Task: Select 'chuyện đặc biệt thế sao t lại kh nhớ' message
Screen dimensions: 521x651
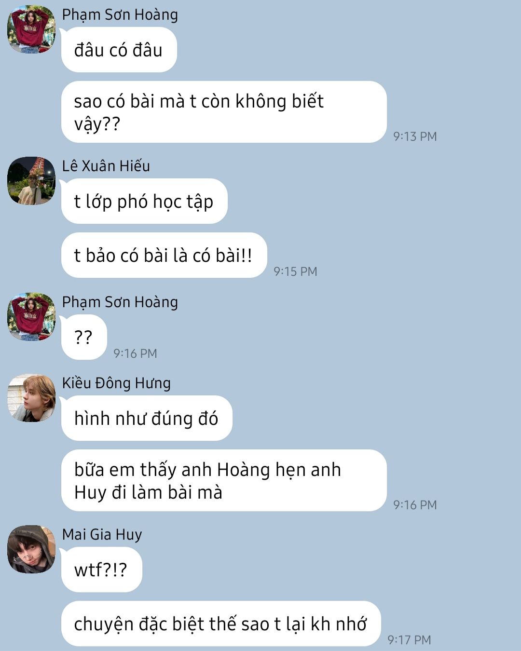Action: coord(221,624)
